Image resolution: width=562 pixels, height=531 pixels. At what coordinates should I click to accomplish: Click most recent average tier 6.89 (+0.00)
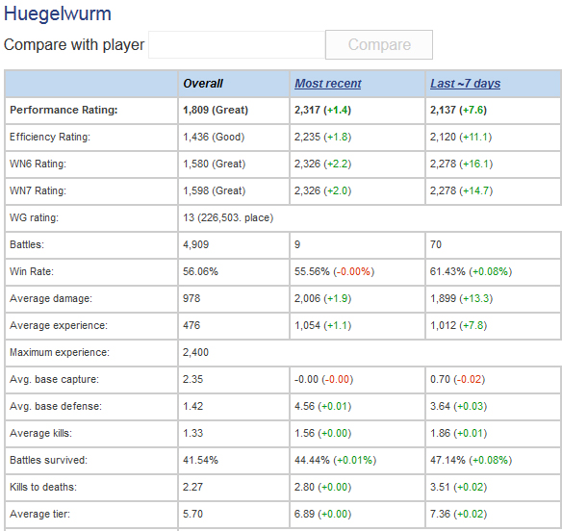pos(322,514)
